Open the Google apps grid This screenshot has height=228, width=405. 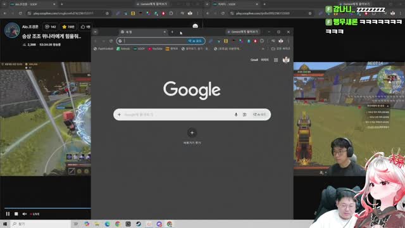coord(276,60)
